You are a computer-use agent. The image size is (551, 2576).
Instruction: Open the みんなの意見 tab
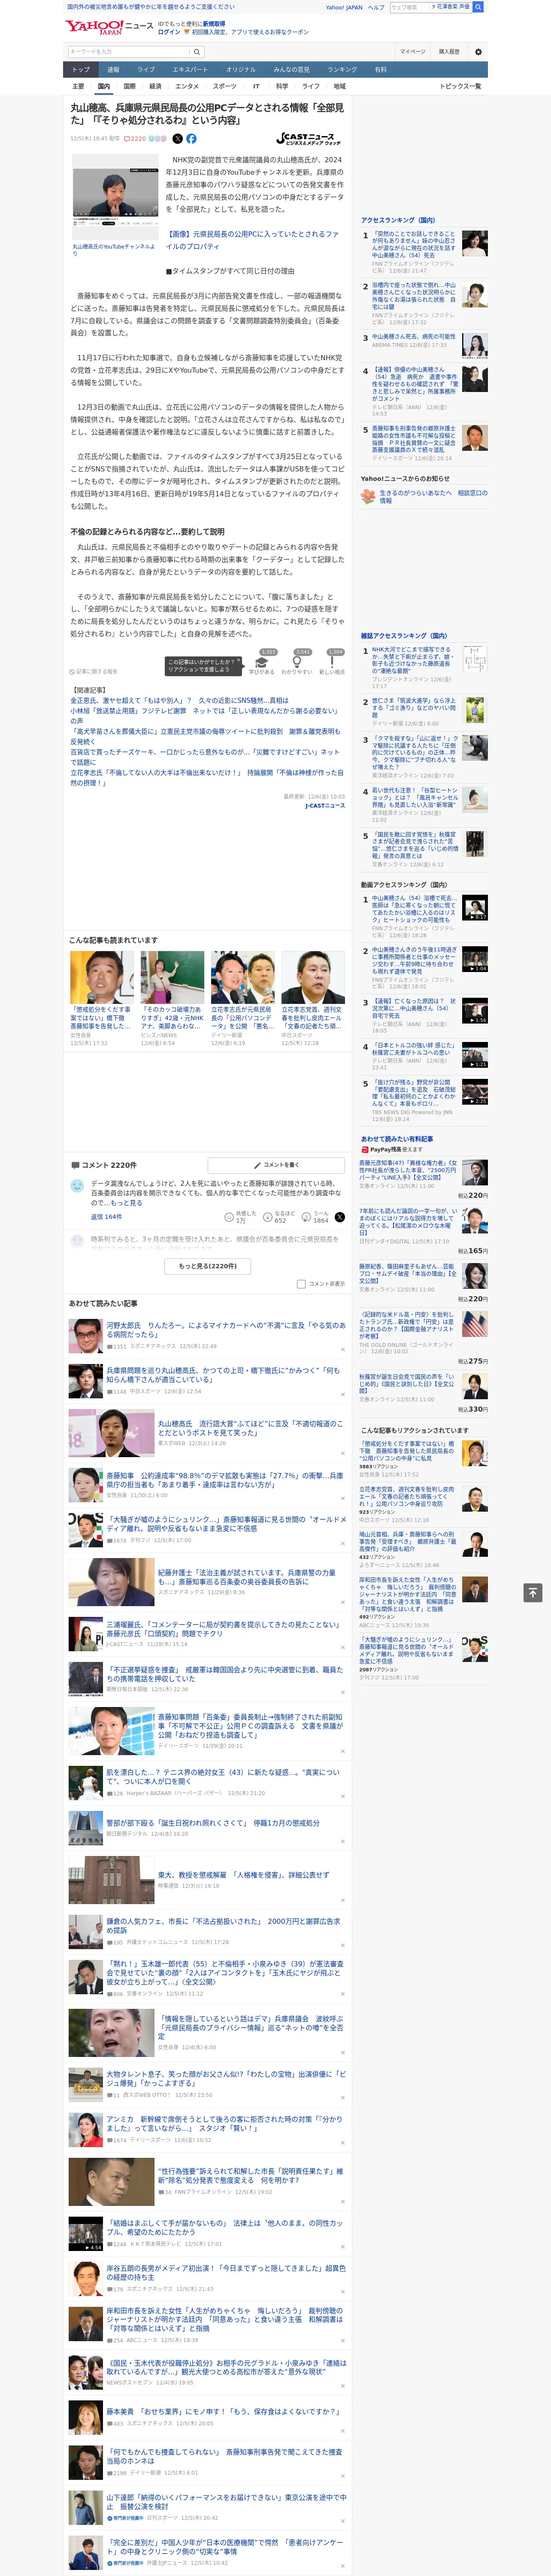(291, 70)
